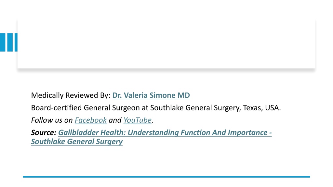The width and height of the screenshot is (333, 187).
Task: Click the 'Medically Reviewed By:' label
Action: (71, 95)
